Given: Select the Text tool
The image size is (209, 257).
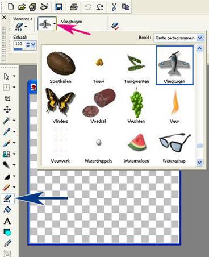Looking at the screenshot, I should pos(7,221).
